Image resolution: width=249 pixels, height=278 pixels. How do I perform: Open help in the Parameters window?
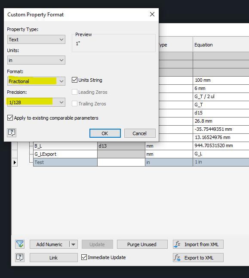pyautogui.click(x=20, y=257)
